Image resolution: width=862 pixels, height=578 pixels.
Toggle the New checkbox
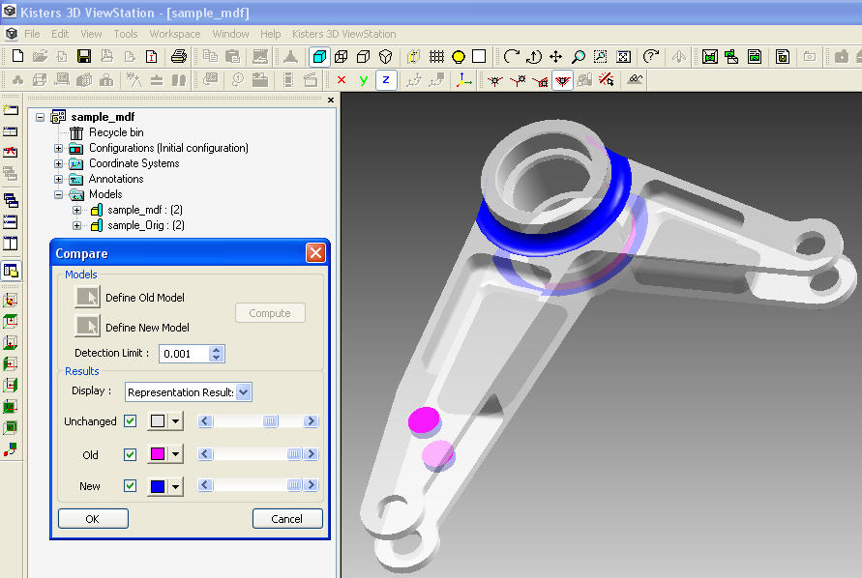coord(130,486)
